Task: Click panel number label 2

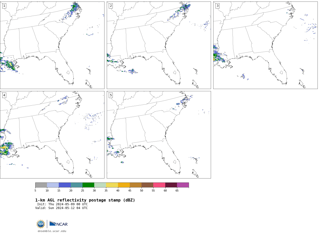Action: pos(111,6)
